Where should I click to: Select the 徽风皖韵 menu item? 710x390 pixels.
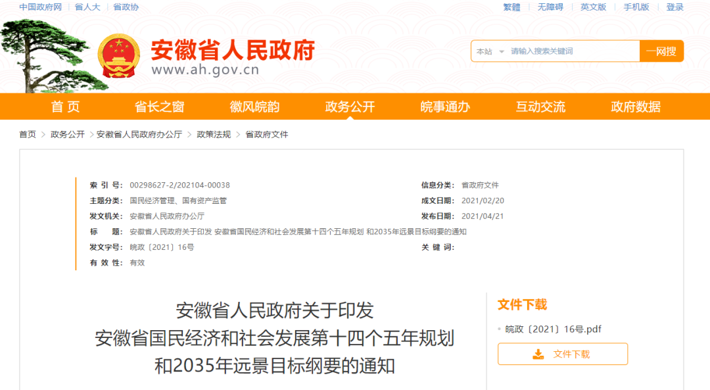click(254, 107)
